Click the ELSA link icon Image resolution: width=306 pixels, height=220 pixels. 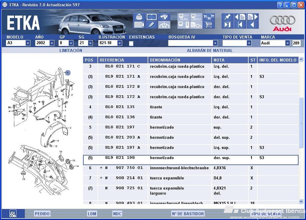click(x=184, y=17)
